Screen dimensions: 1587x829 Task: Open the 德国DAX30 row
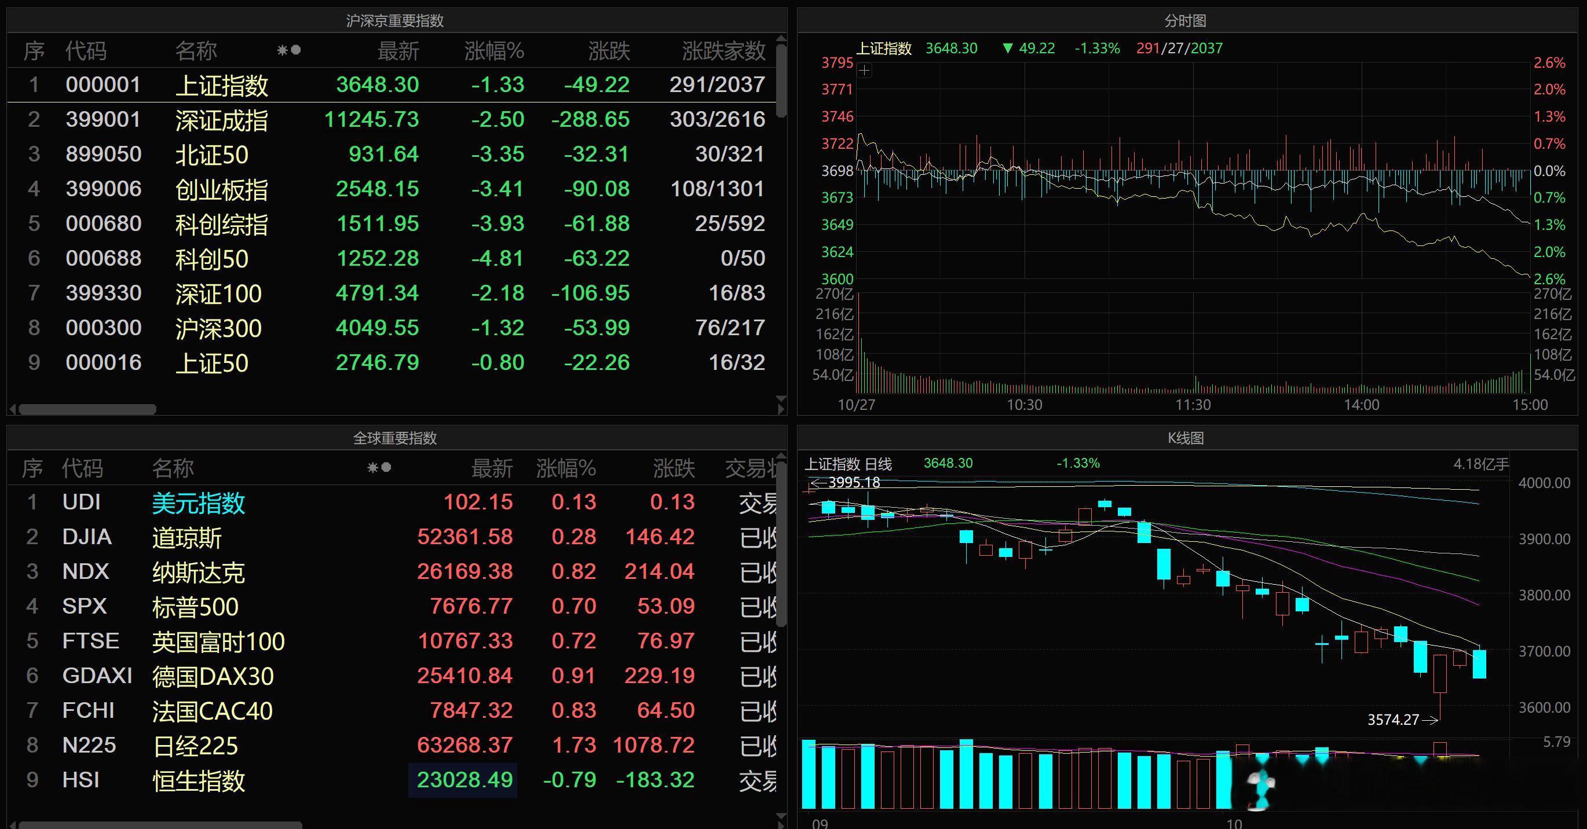click(x=391, y=676)
